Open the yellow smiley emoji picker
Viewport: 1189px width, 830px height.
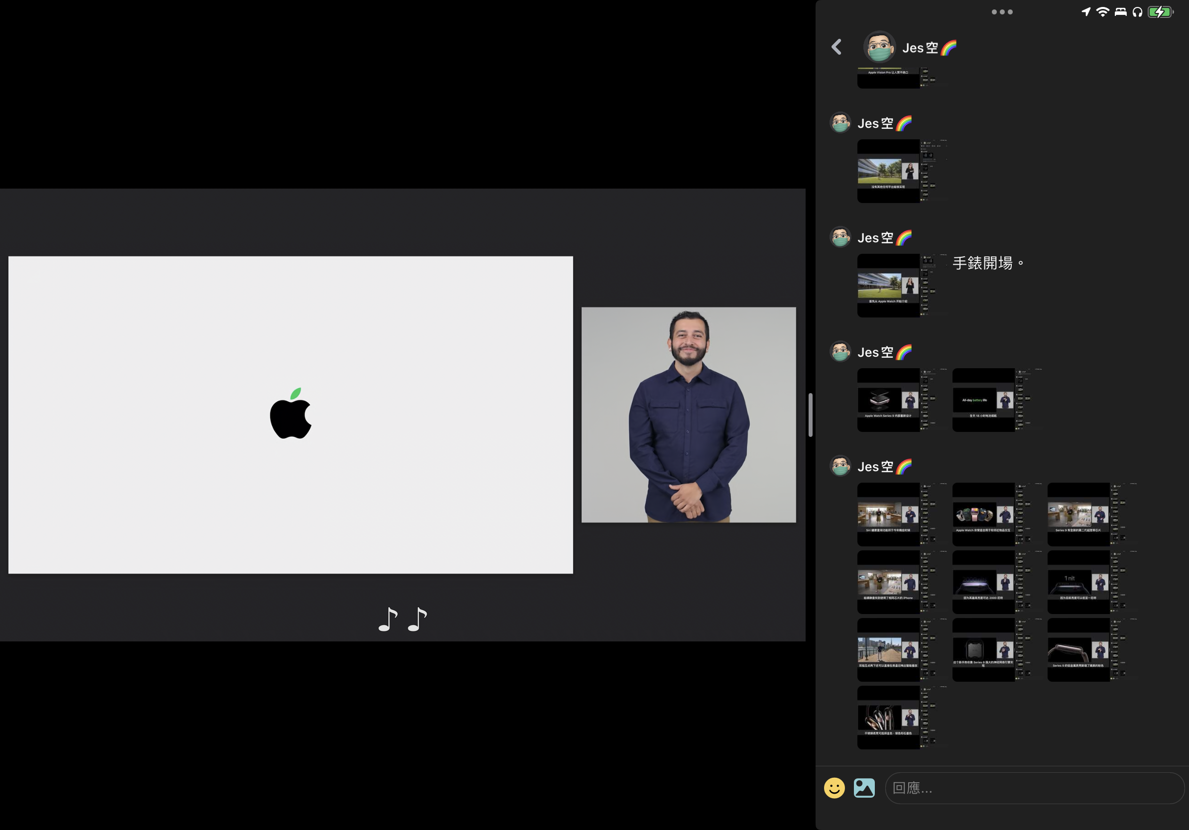pos(834,788)
